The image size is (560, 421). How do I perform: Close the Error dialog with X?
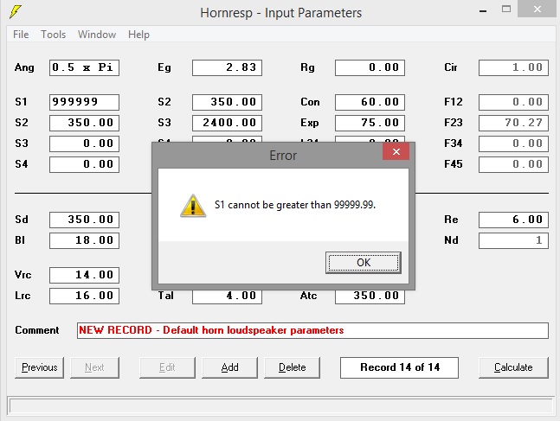tap(396, 151)
